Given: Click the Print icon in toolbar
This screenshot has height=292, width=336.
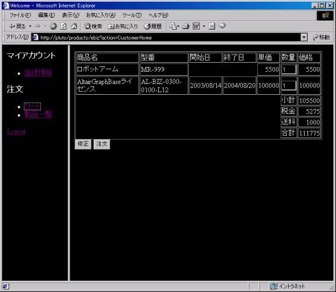Looking at the screenshot, I should (186, 26).
